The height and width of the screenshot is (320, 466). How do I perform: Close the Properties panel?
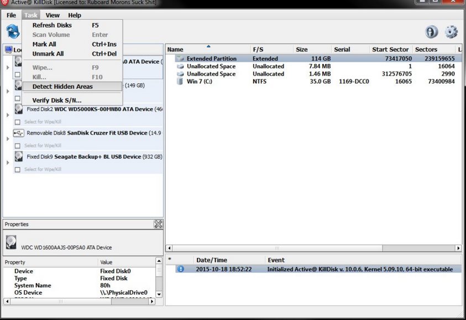[x=158, y=224]
